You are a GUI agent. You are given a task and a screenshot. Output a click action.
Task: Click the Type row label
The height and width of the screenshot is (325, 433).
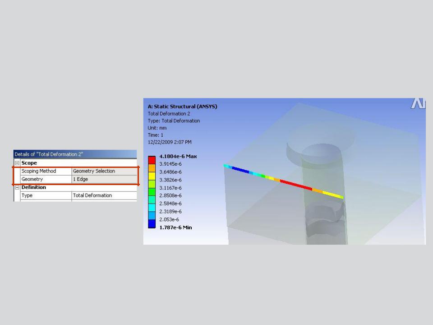pyautogui.click(x=27, y=195)
